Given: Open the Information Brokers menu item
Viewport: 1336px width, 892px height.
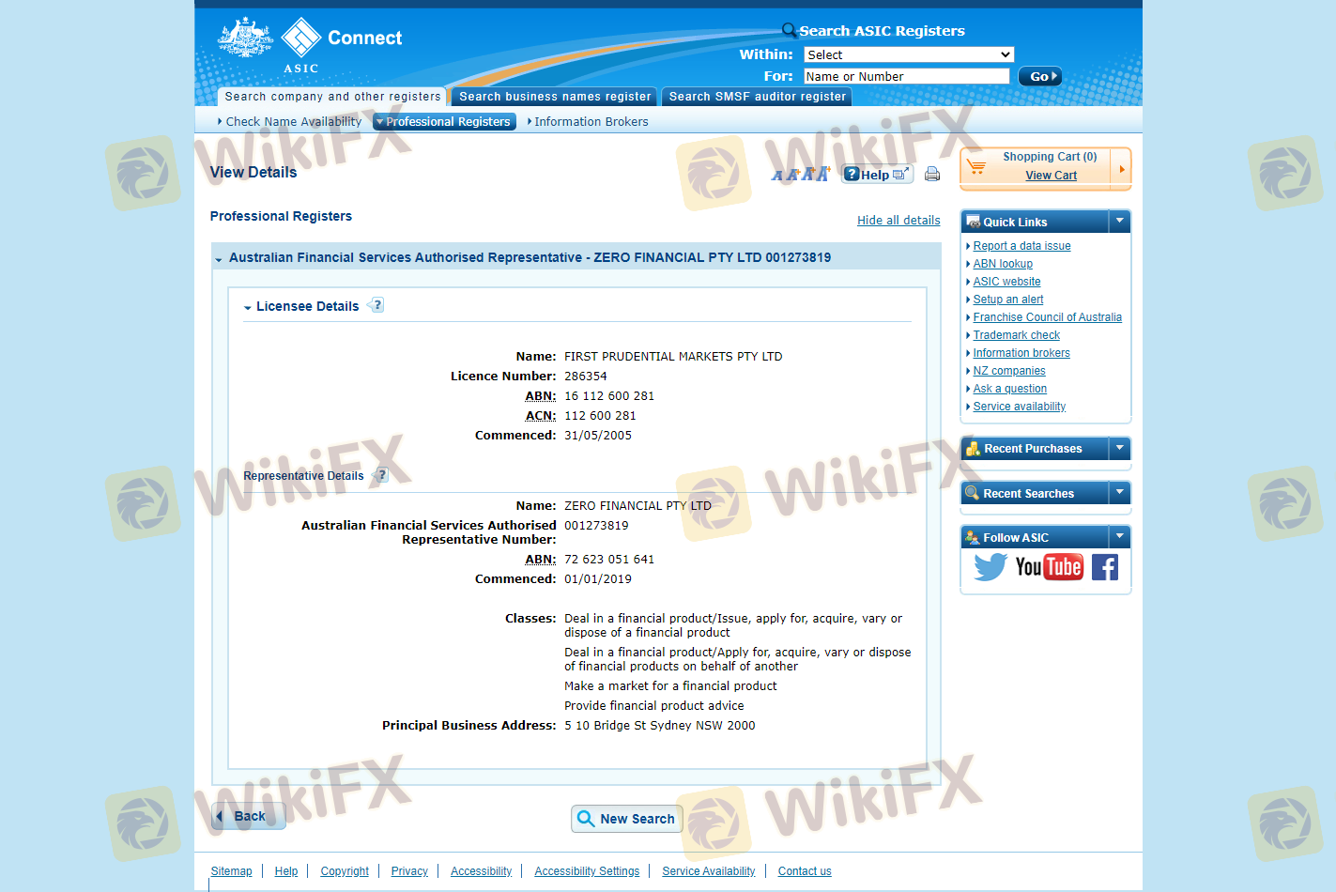Looking at the screenshot, I should coord(591,122).
